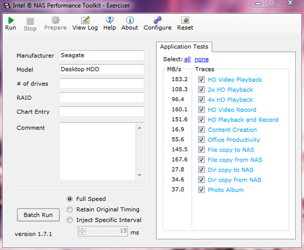This screenshot has height=250, width=304.
Task: Click the Manufacturer field containing Seagate
Action: coord(102,55)
